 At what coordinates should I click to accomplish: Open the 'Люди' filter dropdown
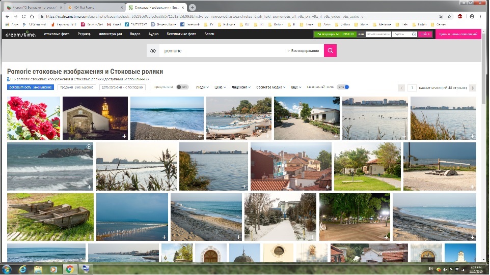click(x=202, y=87)
